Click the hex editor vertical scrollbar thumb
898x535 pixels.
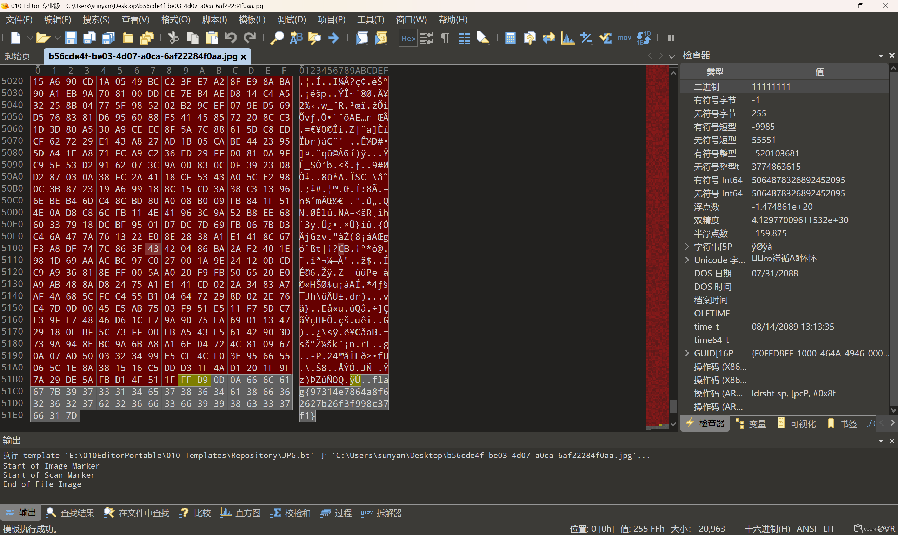673,406
